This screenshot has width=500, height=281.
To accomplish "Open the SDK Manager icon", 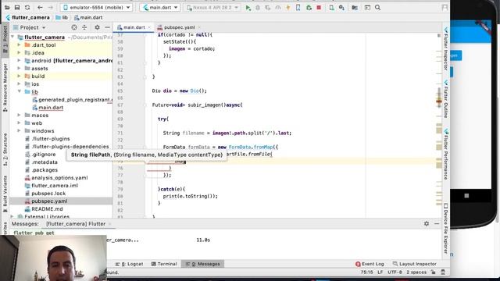I will click(341, 7).
